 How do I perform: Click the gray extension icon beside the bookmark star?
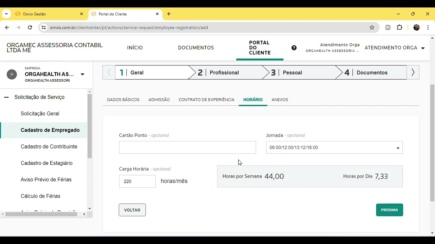pyautogui.click(x=388, y=27)
